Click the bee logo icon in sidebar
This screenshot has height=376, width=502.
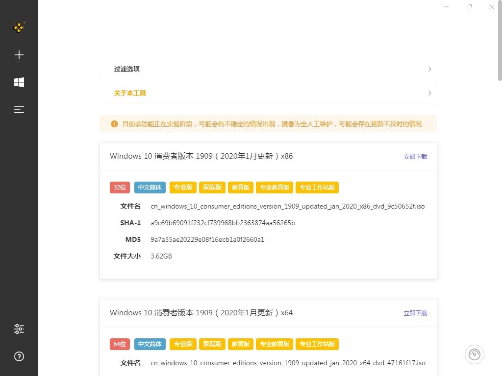coord(19,27)
